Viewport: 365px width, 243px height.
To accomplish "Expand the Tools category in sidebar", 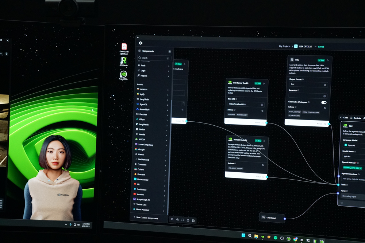I will tap(153, 66).
